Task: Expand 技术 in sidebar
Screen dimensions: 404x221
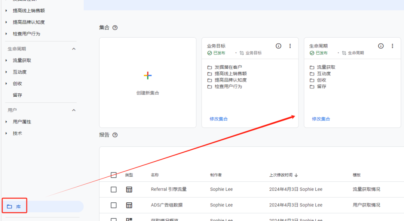Action: click(x=6, y=133)
